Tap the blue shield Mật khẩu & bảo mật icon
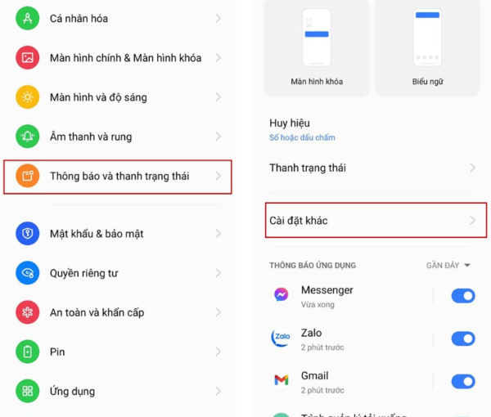The width and height of the screenshot is (491, 417). 28,233
